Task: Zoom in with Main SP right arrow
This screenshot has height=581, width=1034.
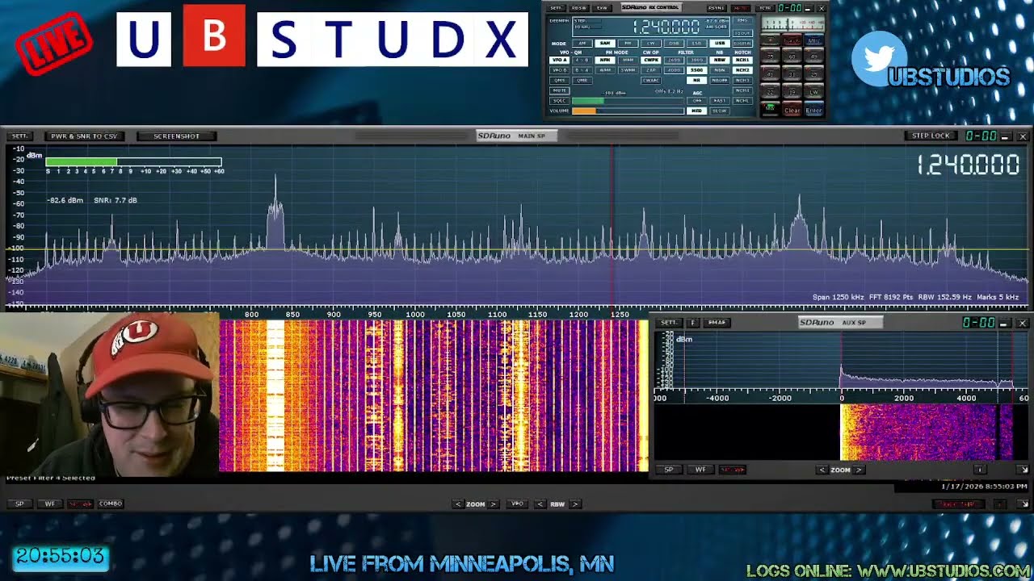Action: [x=493, y=504]
